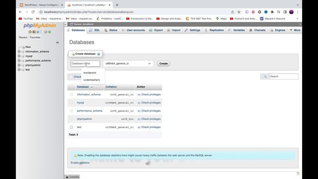
Task: Expand phpmyadmin tree node
Action: coord(19,65)
